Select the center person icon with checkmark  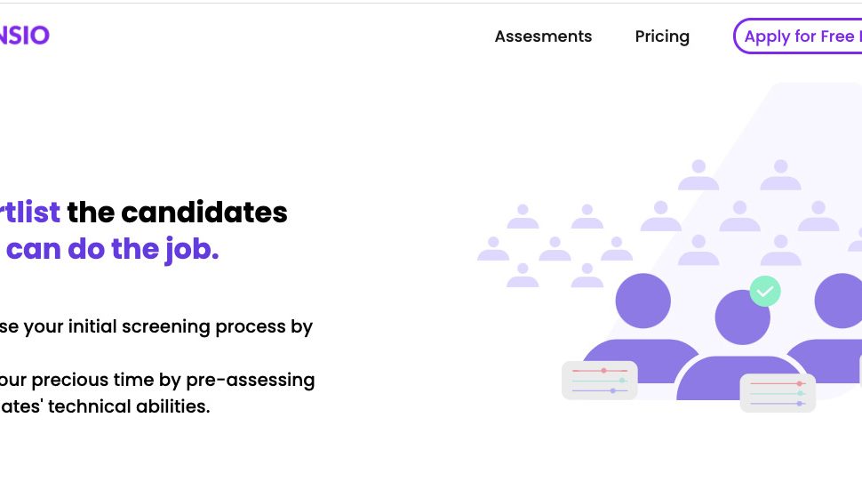coord(742,345)
